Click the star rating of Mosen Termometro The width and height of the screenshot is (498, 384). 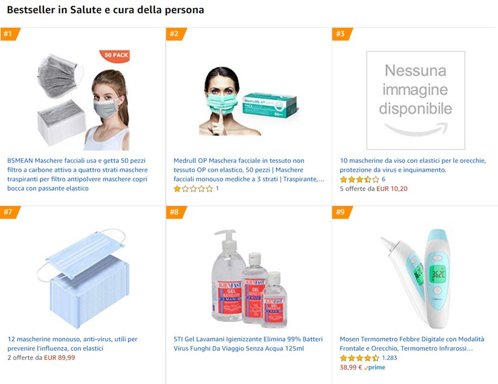[359, 358]
